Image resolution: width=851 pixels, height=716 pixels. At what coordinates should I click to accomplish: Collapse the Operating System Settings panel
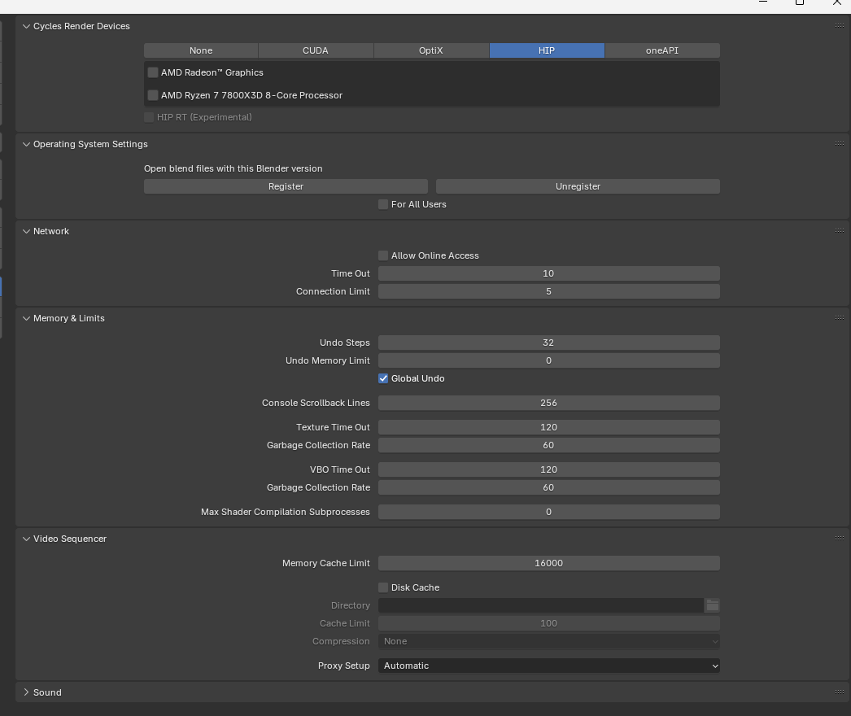coord(26,144)
